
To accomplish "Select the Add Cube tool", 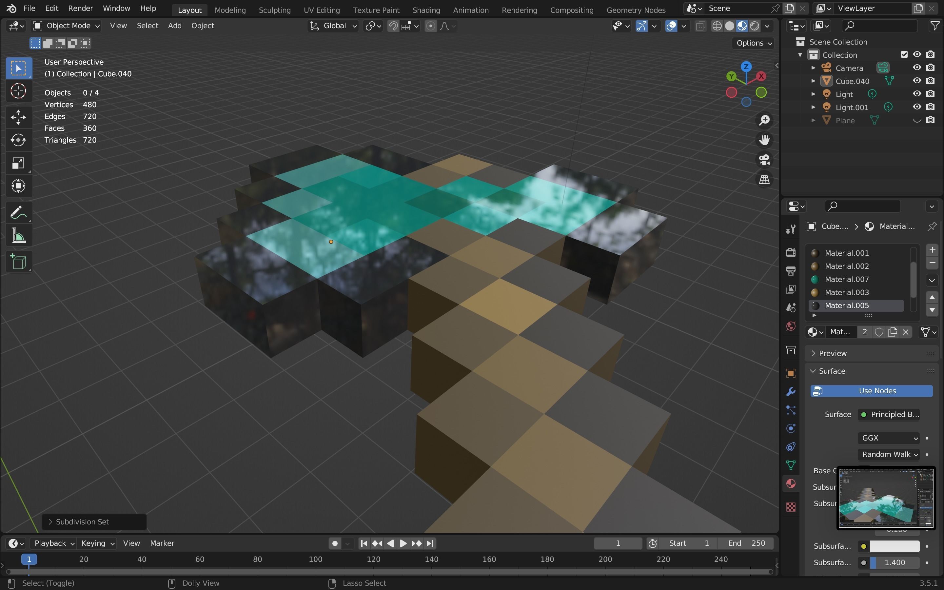I will pyautogui.click(x=18, y=262).
